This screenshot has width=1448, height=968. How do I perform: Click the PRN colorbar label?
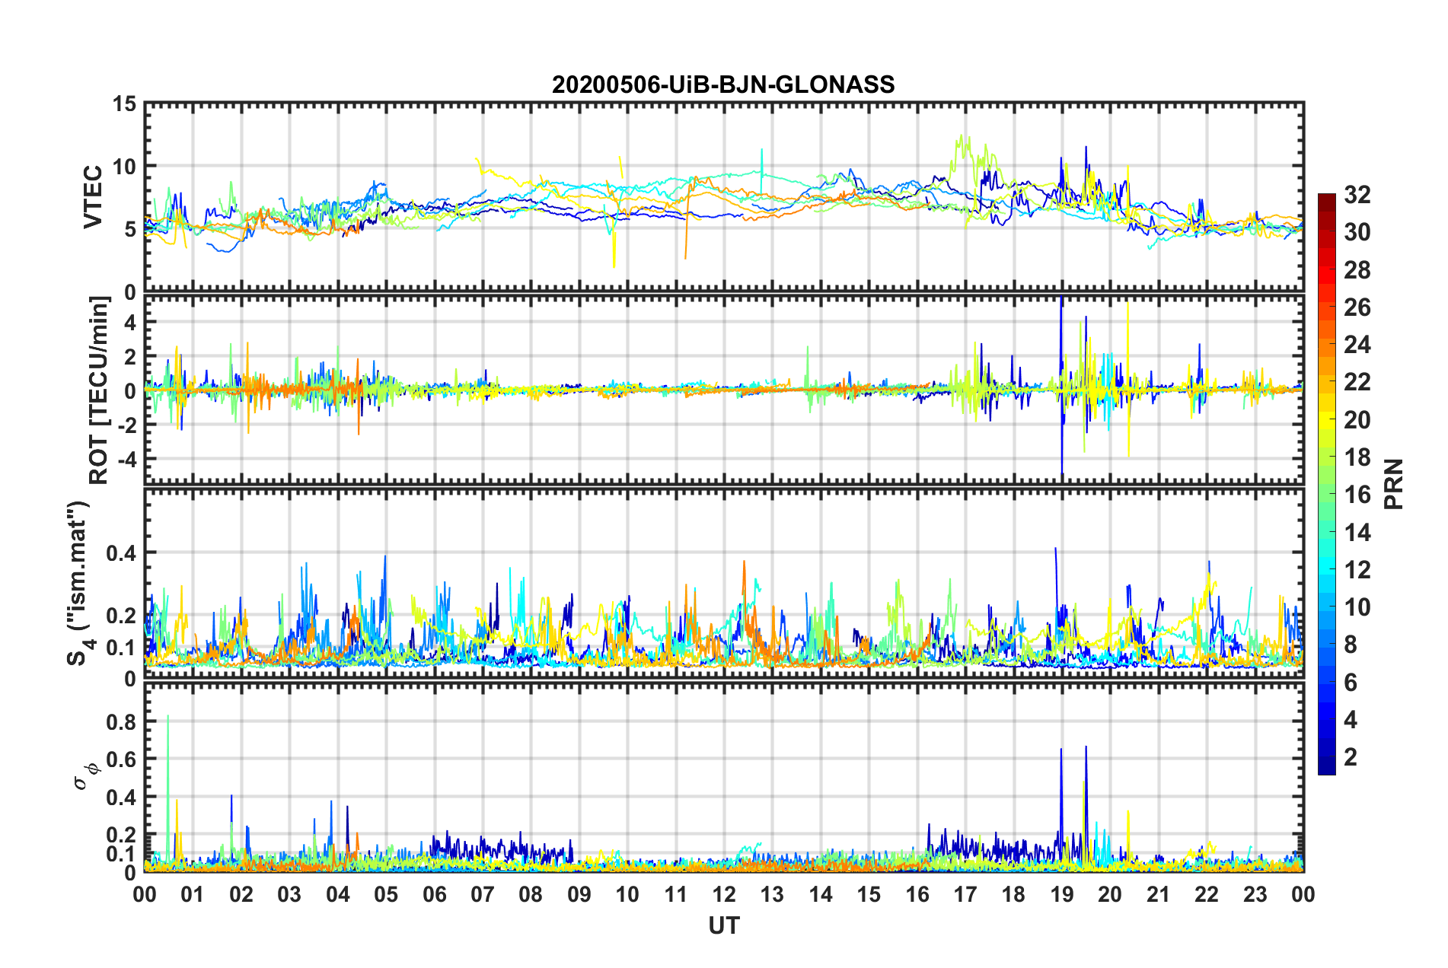(x=1393, y=484)
